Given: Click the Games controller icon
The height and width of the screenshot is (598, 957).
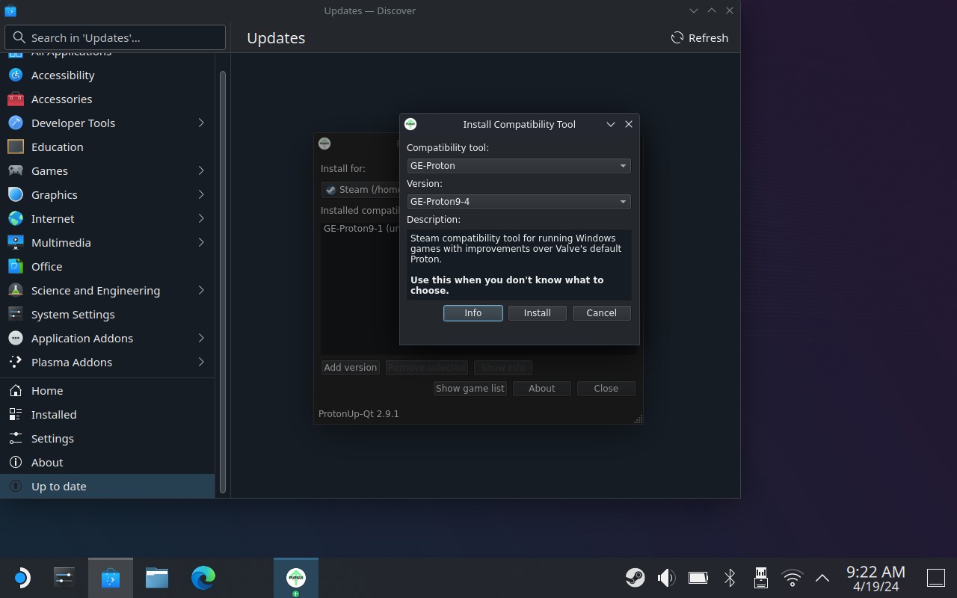Looking at the screenshot, I should [x=16, y=170].
